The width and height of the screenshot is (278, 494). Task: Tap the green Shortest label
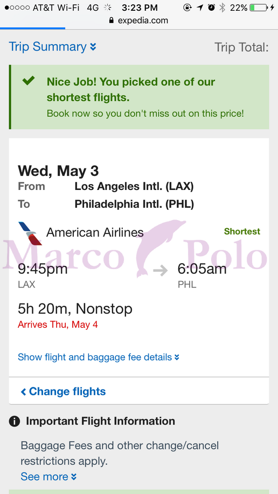[x=242, y=231]
